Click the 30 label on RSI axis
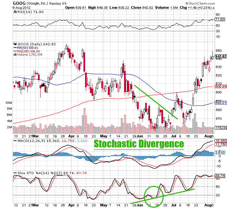This screenshot has width=227, height=208. pyautogui.click(x=218, y=31)
